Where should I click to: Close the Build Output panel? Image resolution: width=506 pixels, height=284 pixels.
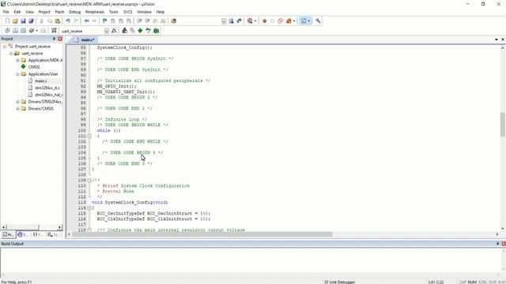click(x=504, y=244)
